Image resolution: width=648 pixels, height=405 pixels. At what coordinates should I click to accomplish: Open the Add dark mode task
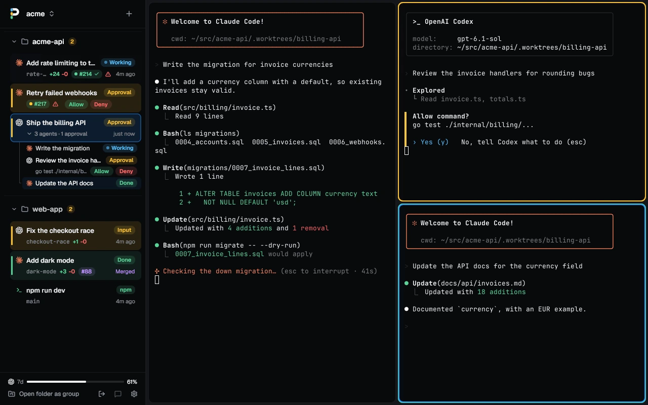(x=75, y=266)
